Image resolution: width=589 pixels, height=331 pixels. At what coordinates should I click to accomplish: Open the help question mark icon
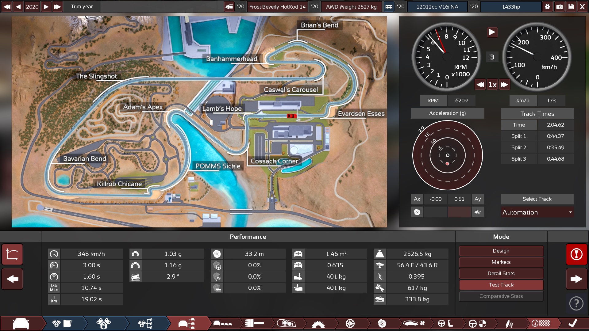coord(576,303)
